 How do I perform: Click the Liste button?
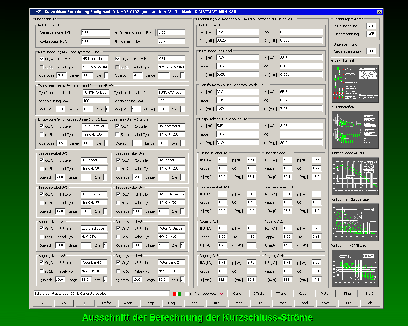[216, 303]
